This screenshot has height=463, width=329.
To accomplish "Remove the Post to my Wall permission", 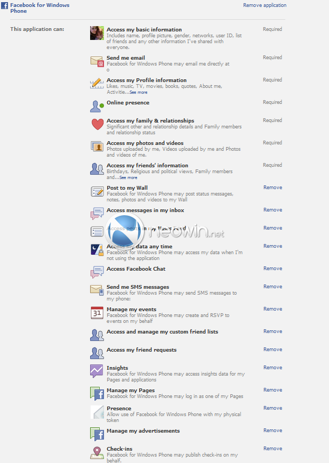I will coord(272,188).
